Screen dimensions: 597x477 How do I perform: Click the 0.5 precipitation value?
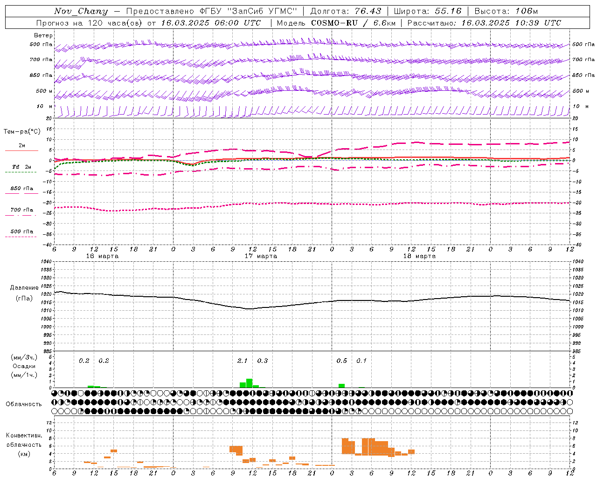(342, 361)
